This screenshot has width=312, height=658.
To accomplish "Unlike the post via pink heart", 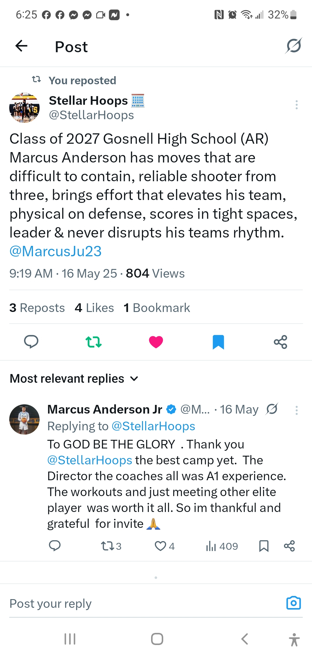I will pyautogui.click(x=156, y=342).
